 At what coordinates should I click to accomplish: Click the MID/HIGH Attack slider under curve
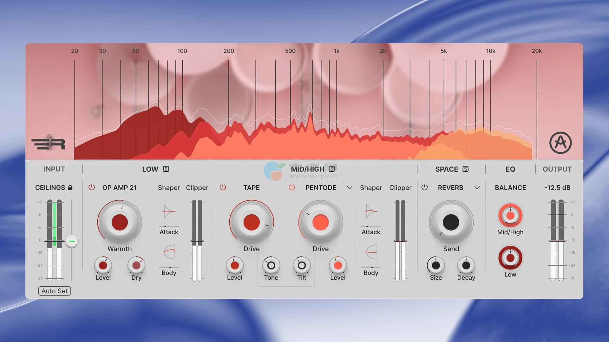pyautogui.click(x=371, y=226)
